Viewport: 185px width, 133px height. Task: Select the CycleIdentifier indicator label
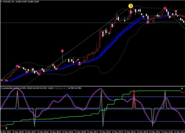coord(9,87)
